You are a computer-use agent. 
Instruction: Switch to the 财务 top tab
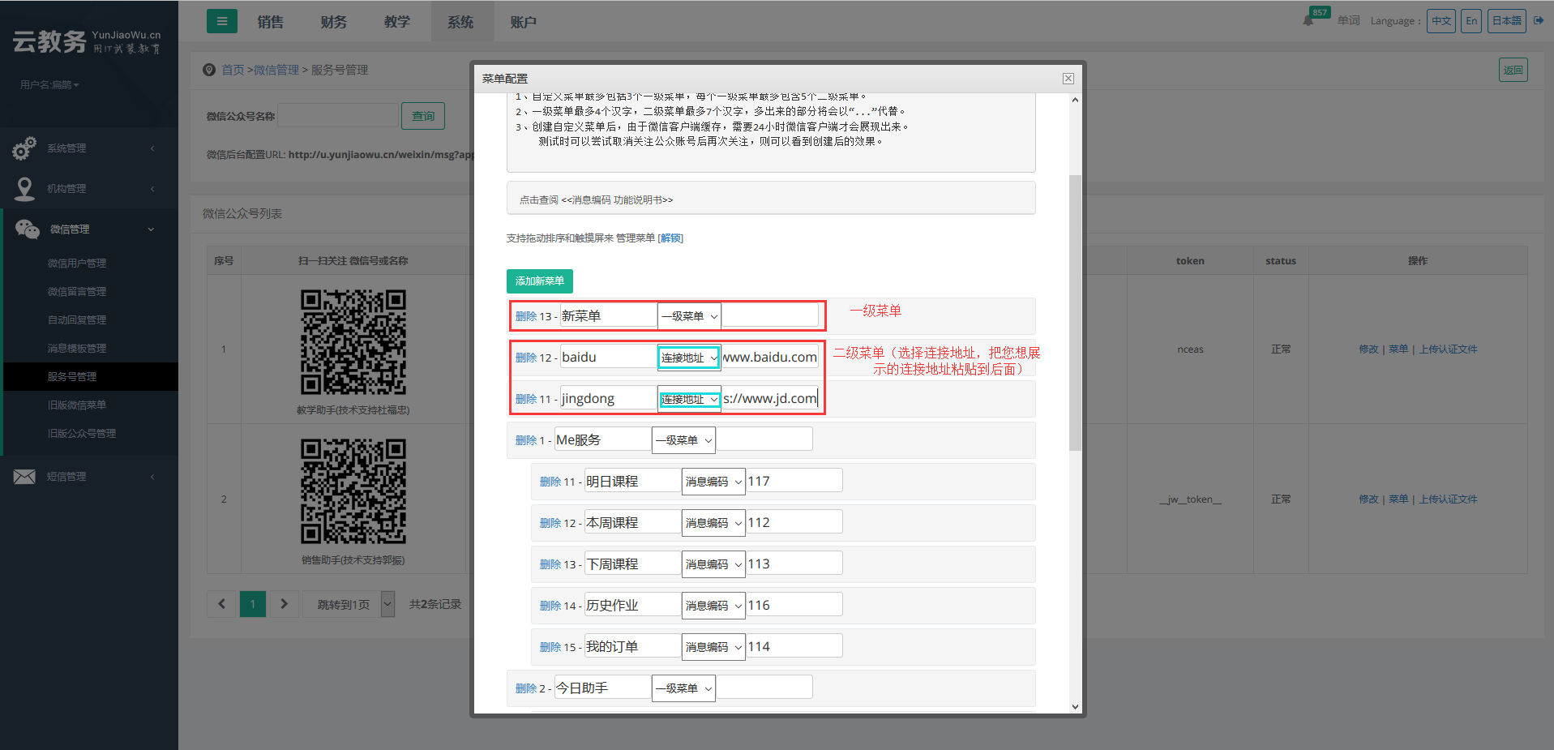point(333,22)
